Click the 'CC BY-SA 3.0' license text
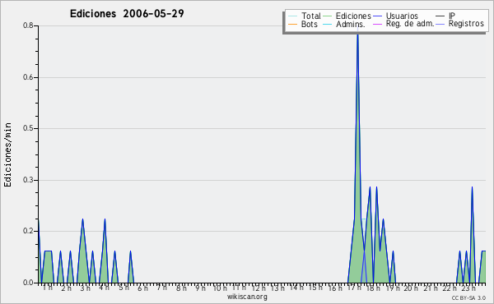 (x=468, y=297)
